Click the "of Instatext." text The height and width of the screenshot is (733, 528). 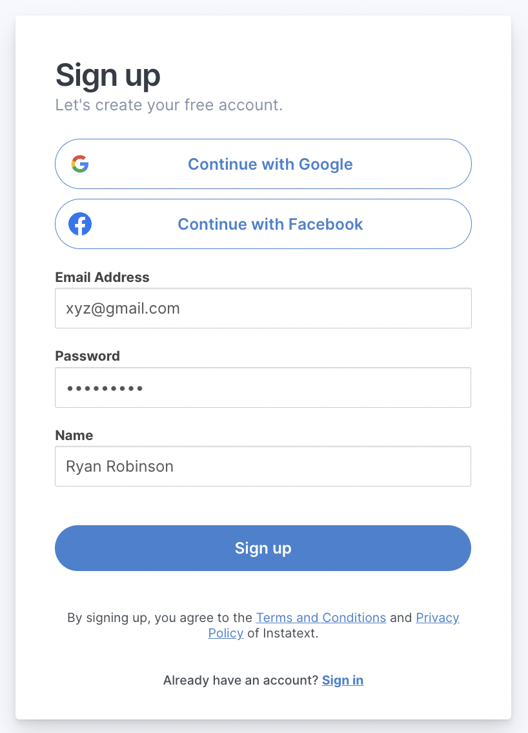pos(283,633)
